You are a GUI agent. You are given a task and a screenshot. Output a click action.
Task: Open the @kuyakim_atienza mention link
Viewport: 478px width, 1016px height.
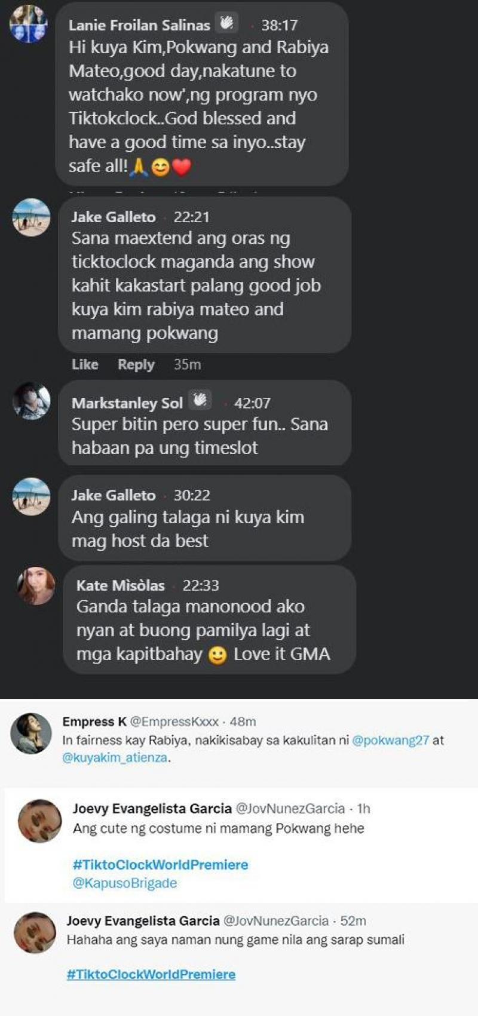tap(115, 757)
